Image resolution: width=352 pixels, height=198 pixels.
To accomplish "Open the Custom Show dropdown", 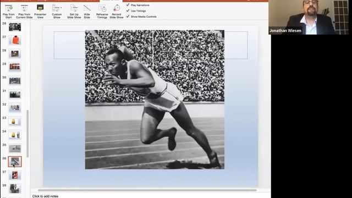I will pyautogui.click(x=57, y=11).
